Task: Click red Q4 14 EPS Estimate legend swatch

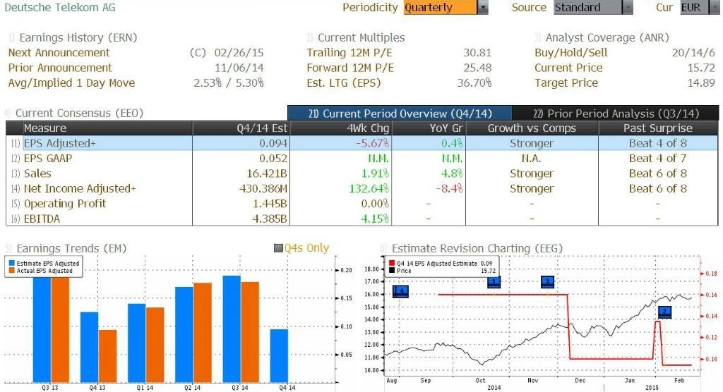Action: [x=392, y=264]
